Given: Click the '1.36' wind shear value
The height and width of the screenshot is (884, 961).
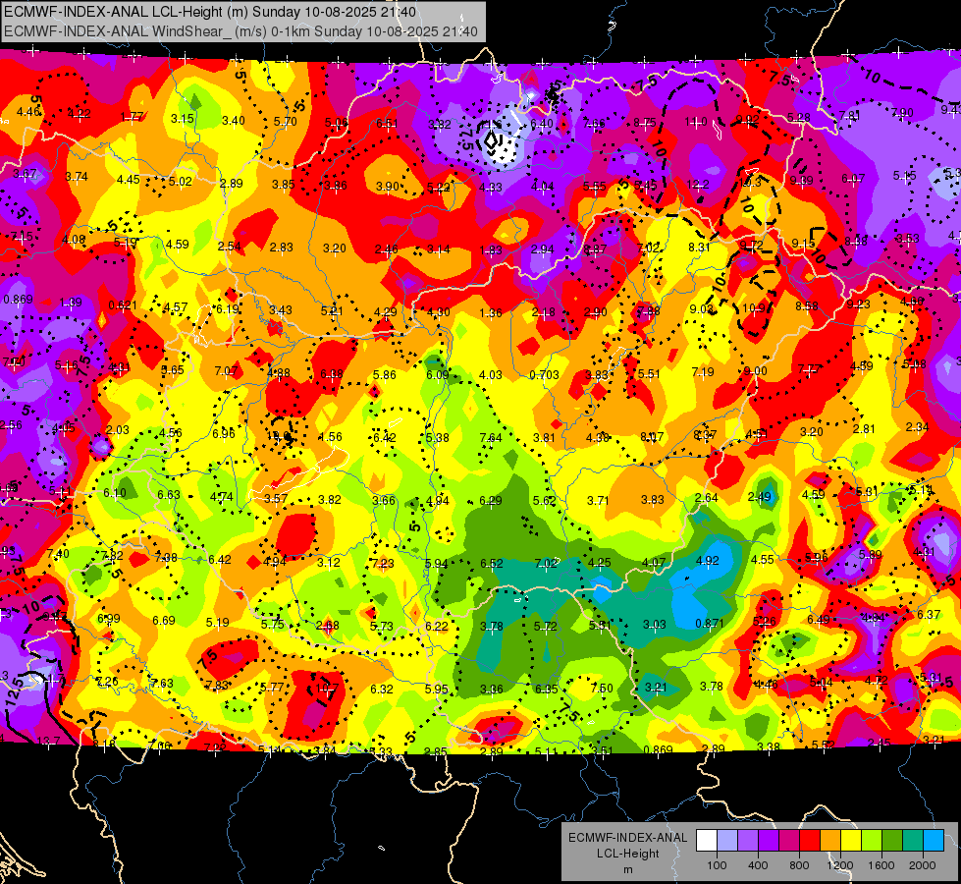Looking at the screenshot, I should pyautogui.click(x=490, y=313).
